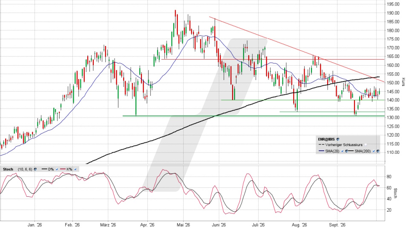
Task: Click the 165.00 price axis value
Action: click(x=393, y=56)
